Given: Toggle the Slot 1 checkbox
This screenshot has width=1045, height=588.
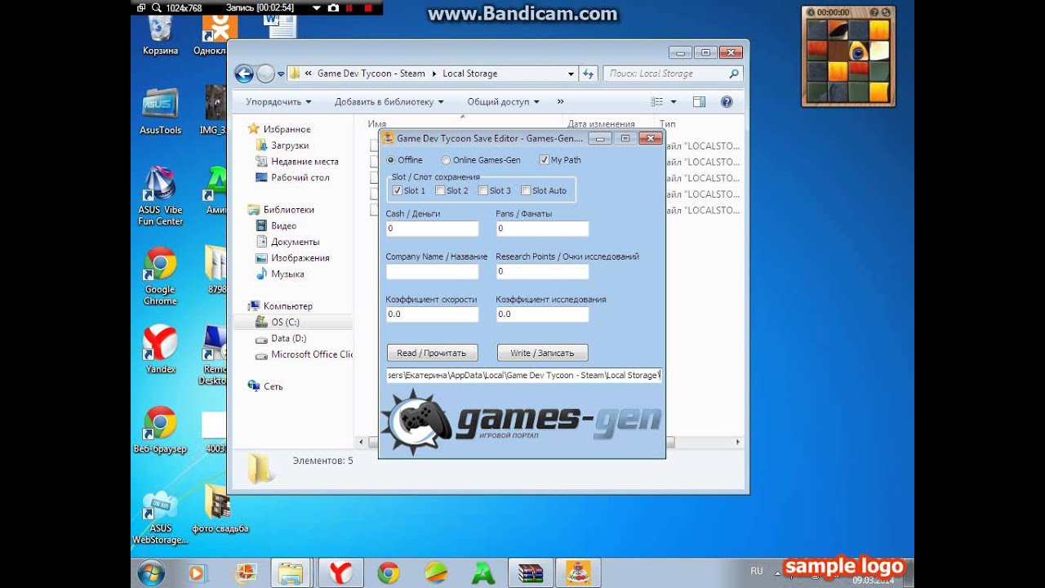Looking at the screenshot, I should point(397,190).
